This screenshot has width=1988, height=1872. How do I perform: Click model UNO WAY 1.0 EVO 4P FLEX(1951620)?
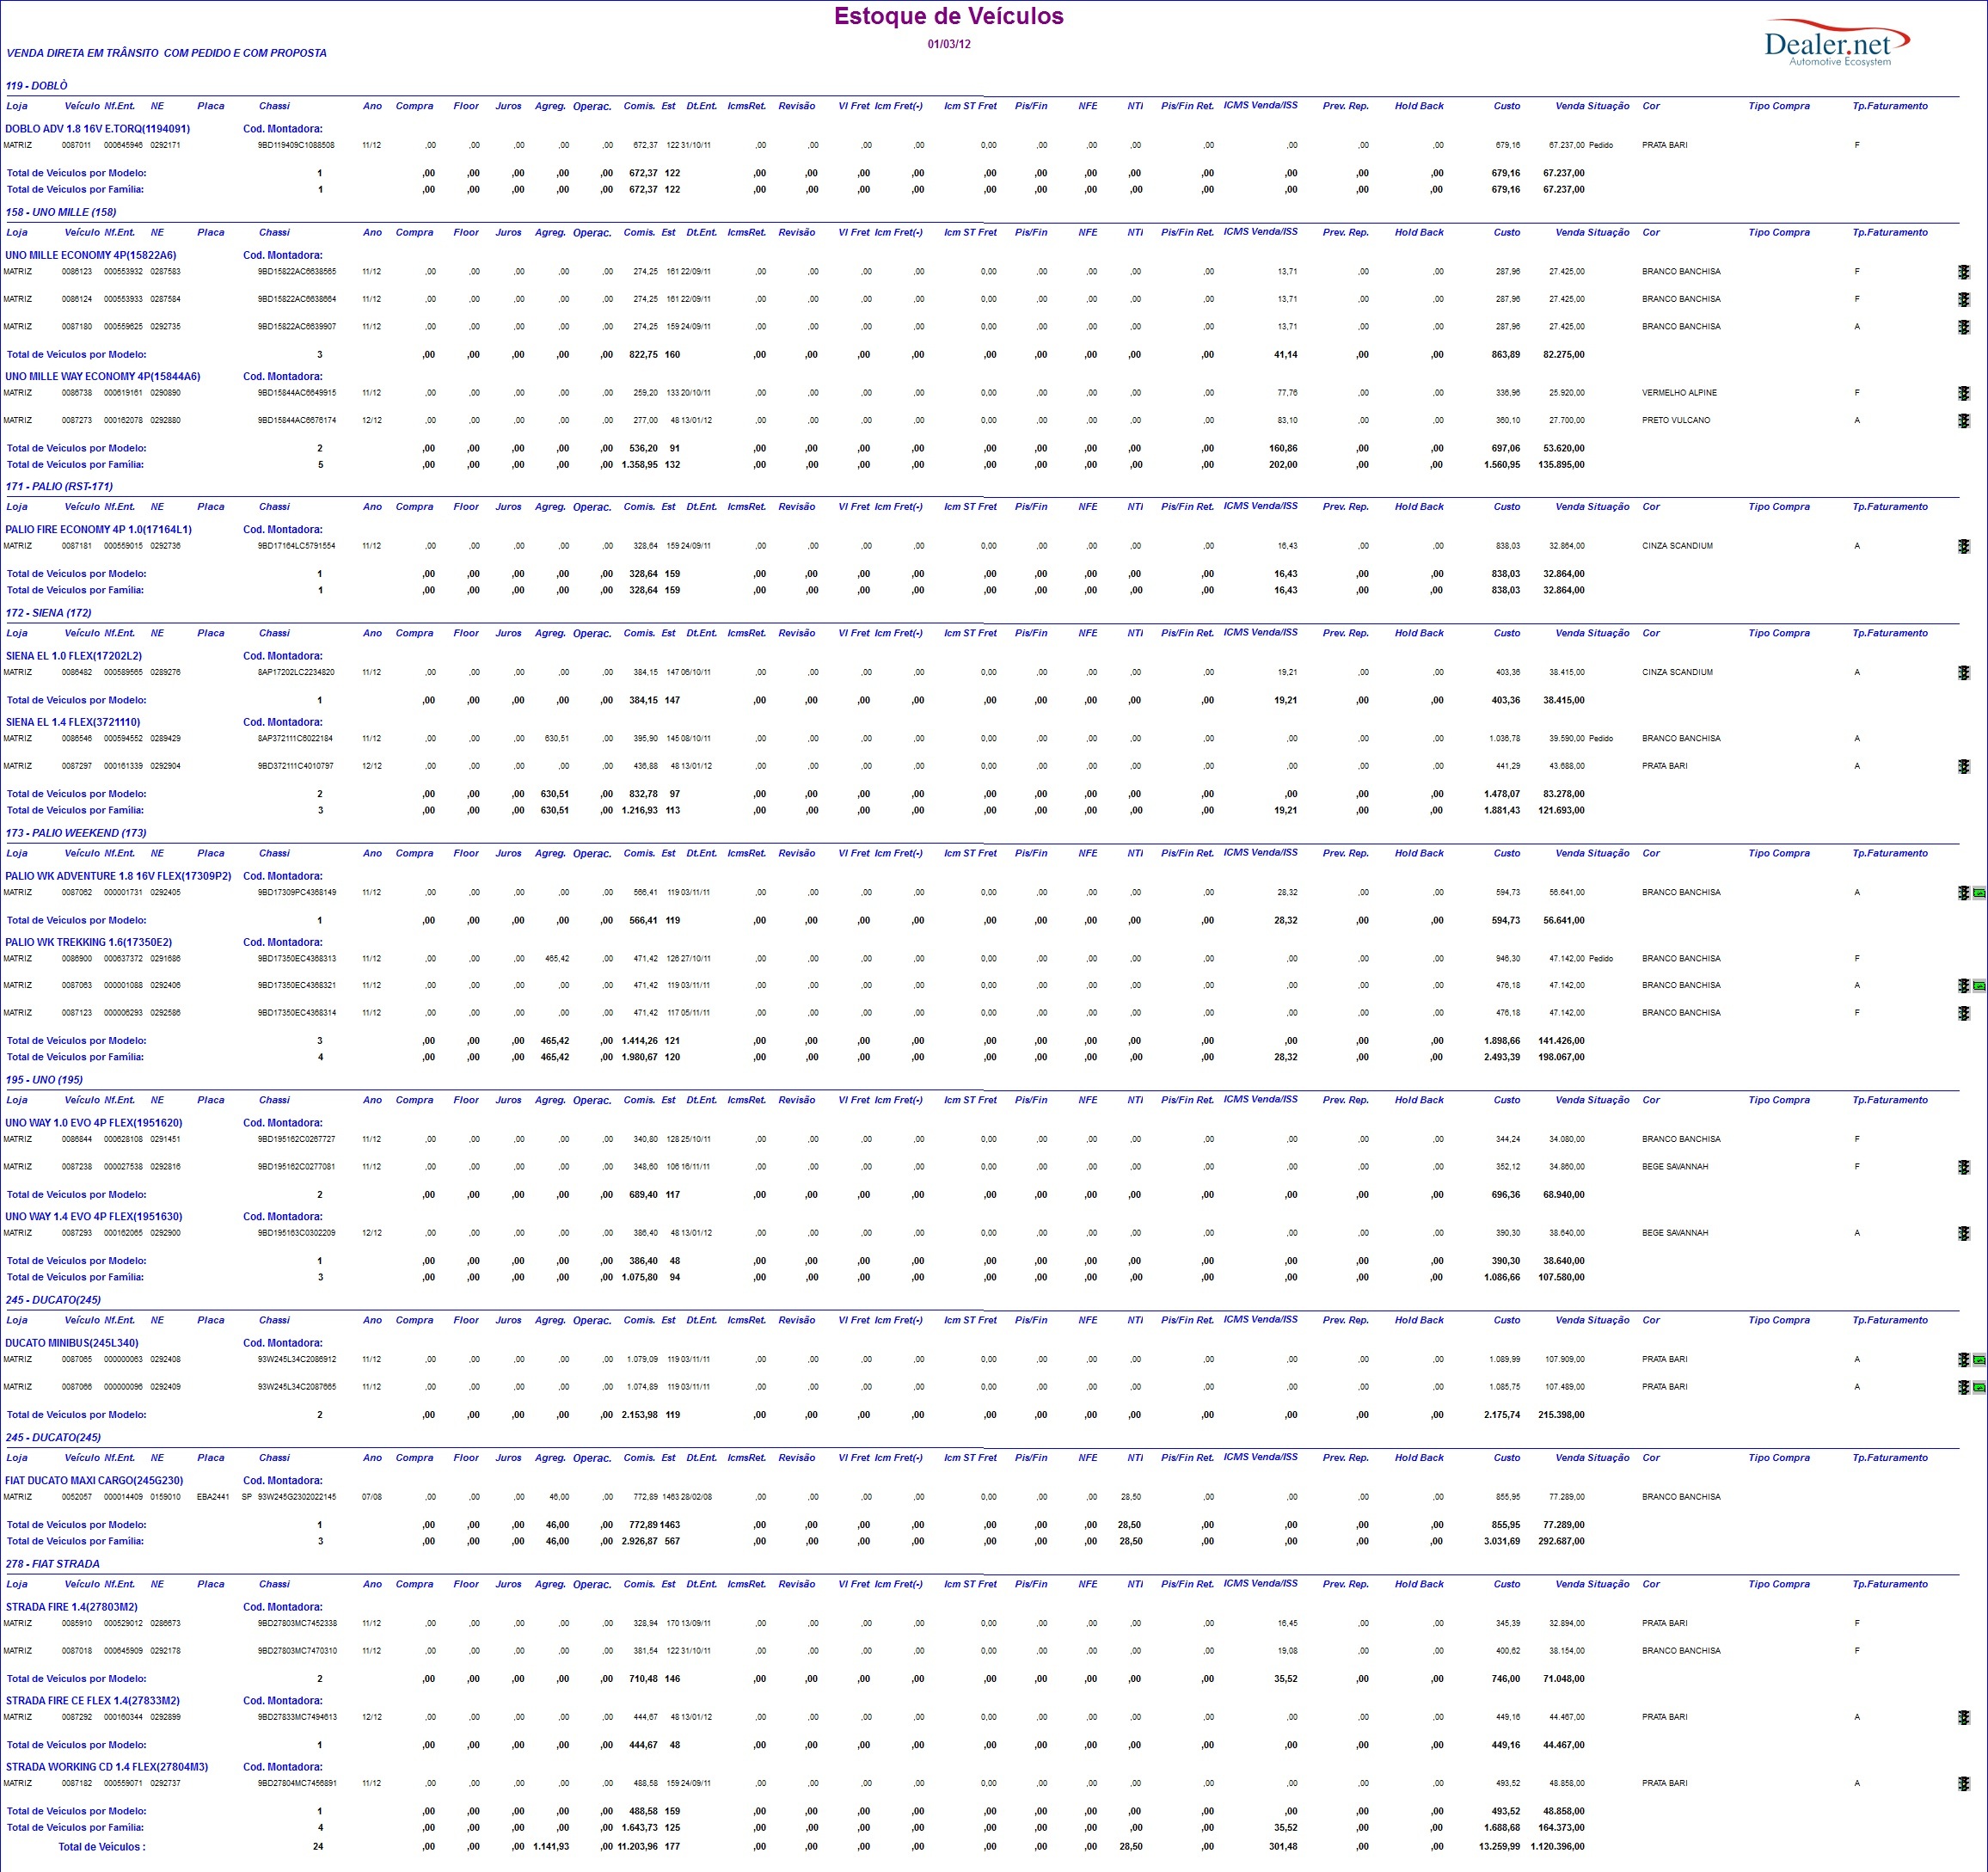(94, 1123)
